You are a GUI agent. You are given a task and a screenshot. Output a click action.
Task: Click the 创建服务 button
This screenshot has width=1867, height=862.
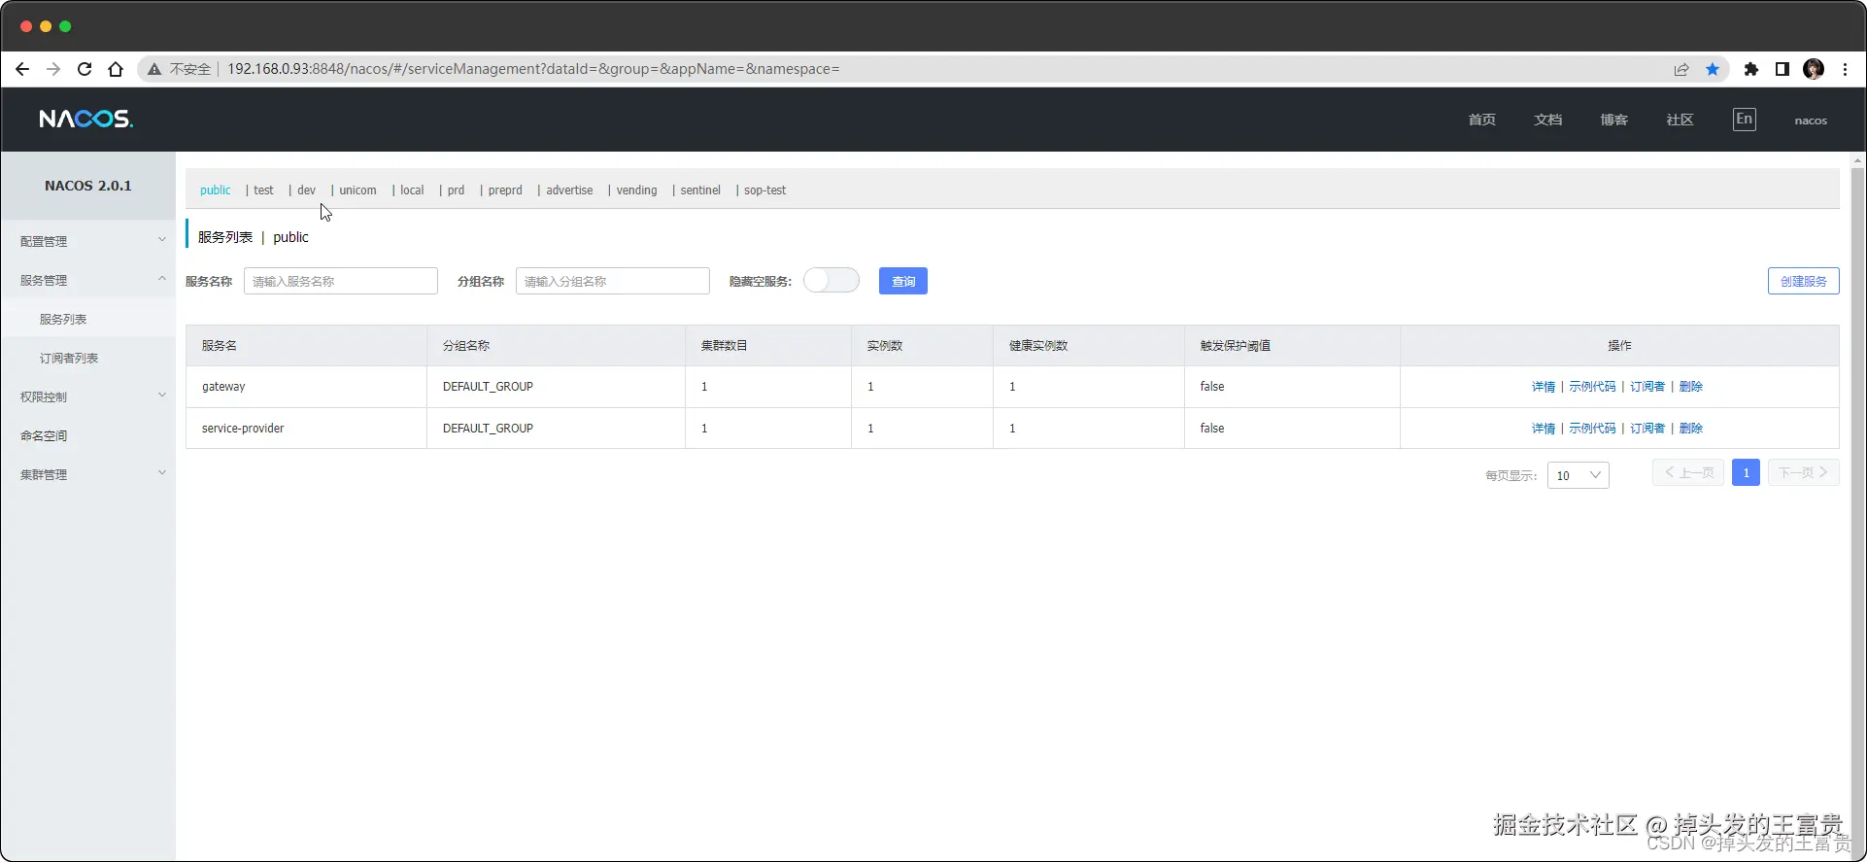[x=1804, y=281]
